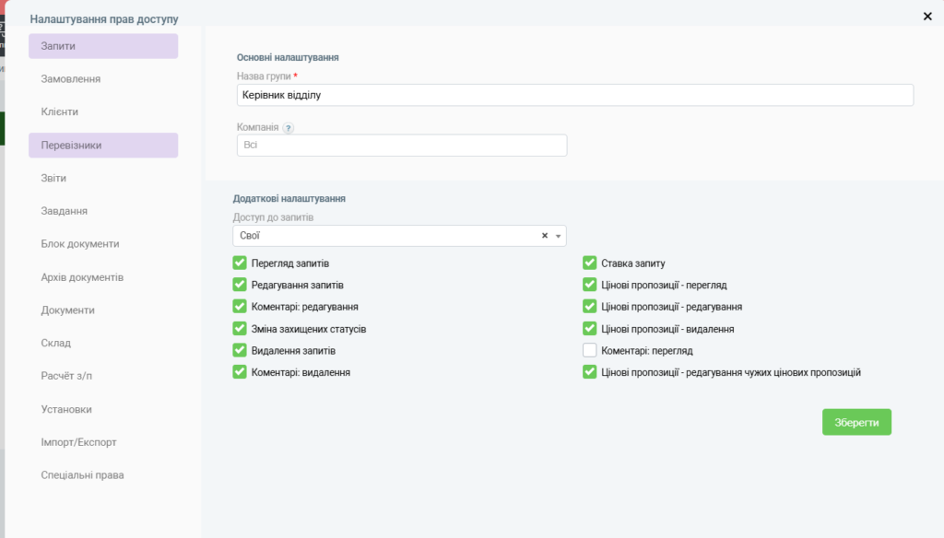The image size is (944, 538).
Task: Open the Свої access combo box
Action: (399, 236)
